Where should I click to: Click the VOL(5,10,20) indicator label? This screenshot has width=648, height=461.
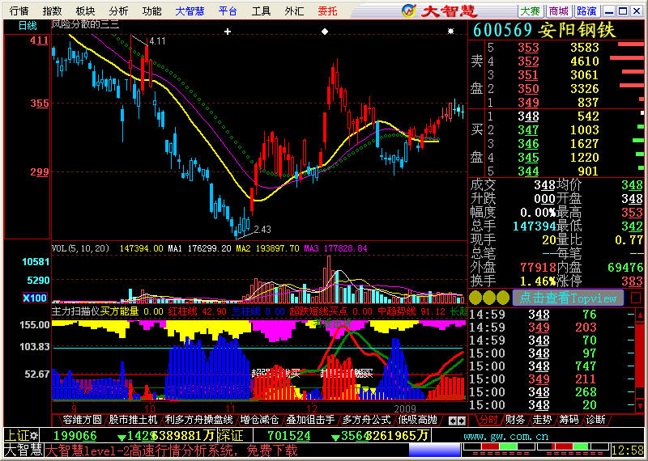pyautogui.click(x=80, y=248)
